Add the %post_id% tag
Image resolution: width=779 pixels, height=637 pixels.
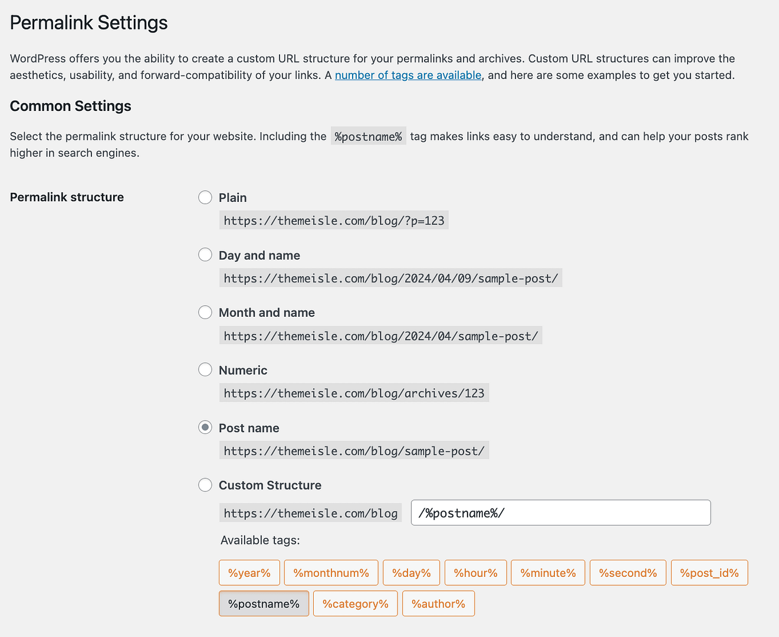pyautogui.click(x=709, y=572)
